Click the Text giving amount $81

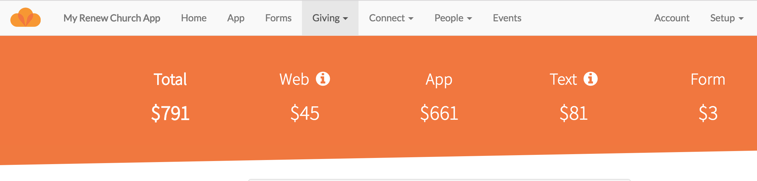[x=574, y=113]
